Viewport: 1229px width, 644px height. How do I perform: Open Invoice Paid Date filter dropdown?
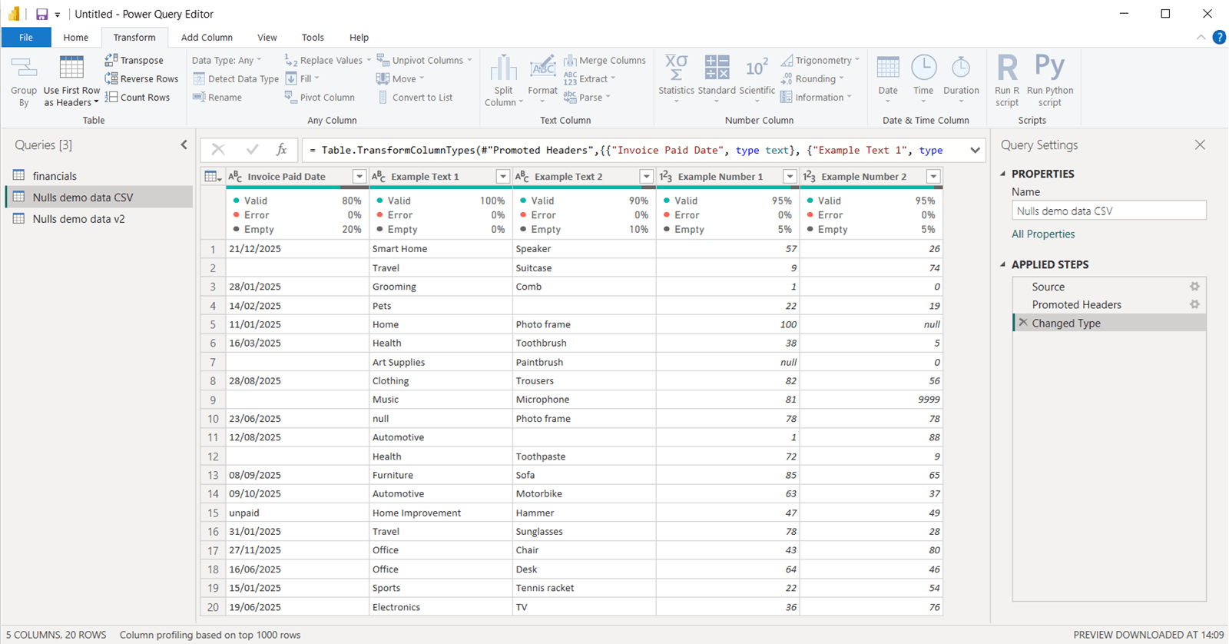(x=359, y=177)
